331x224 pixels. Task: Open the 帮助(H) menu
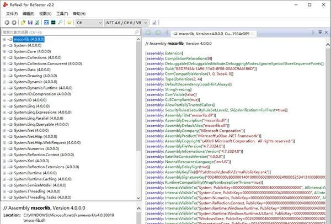pos(79,14)
